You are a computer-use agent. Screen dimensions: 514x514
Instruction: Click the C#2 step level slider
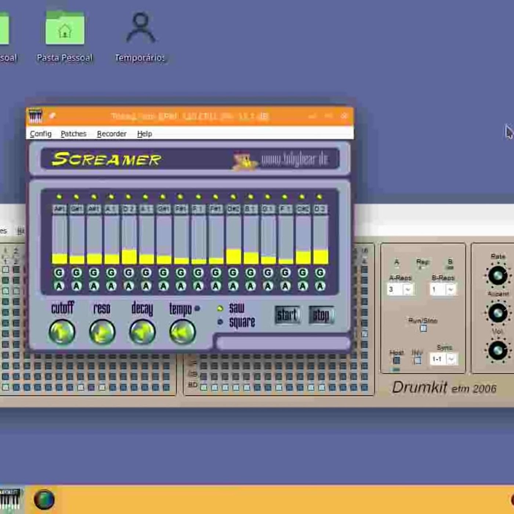(x=303, y=240)
